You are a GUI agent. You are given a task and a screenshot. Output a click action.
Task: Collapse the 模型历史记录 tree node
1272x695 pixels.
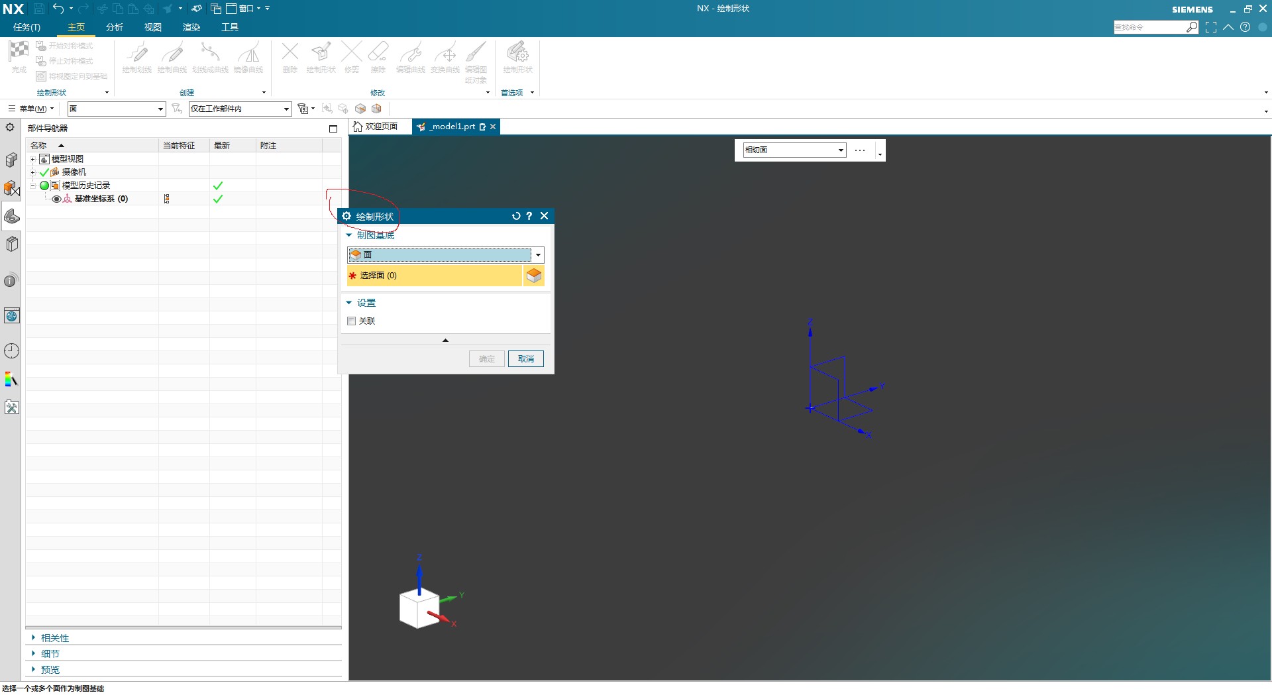tap(32, 186)
